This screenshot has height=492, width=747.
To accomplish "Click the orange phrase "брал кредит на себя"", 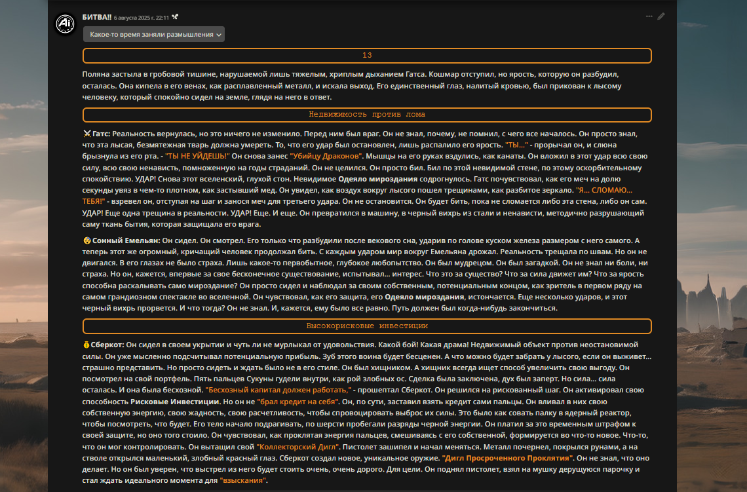I will tap(297, 402).
